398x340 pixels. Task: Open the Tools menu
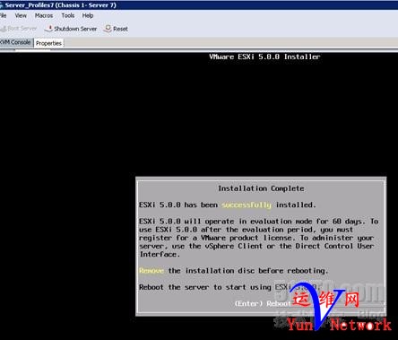pos(68,15)
